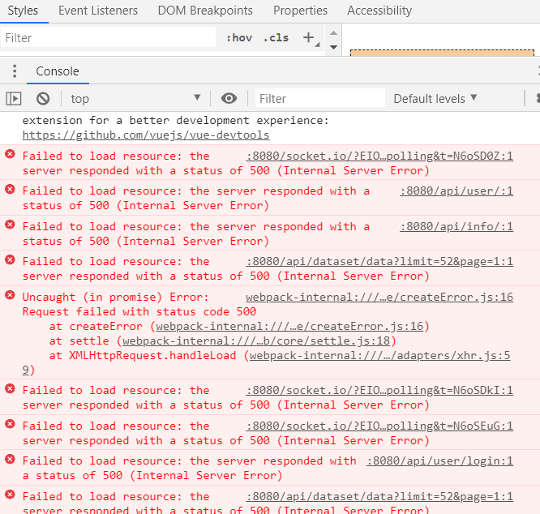
Task: Click the error icon for the N6oSD0Z socket.io error
Action: point(10,154)
